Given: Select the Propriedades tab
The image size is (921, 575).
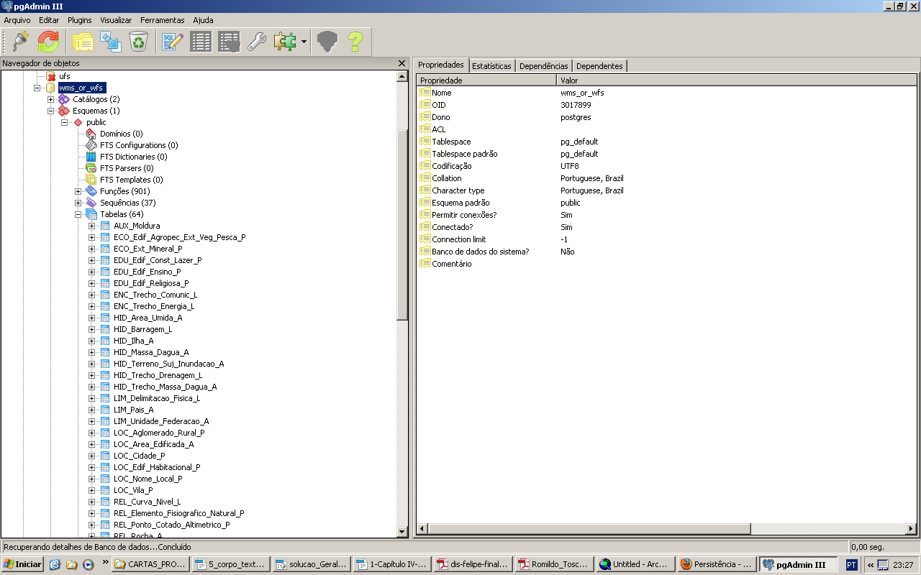Looking at the screenshot, I should pos(441,65).
